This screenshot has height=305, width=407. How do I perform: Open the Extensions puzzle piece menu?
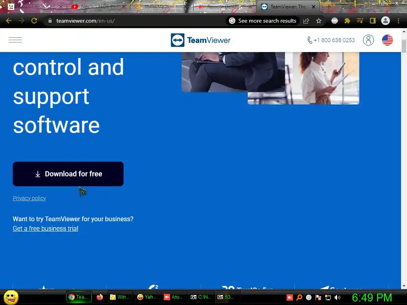click(347, 21)
